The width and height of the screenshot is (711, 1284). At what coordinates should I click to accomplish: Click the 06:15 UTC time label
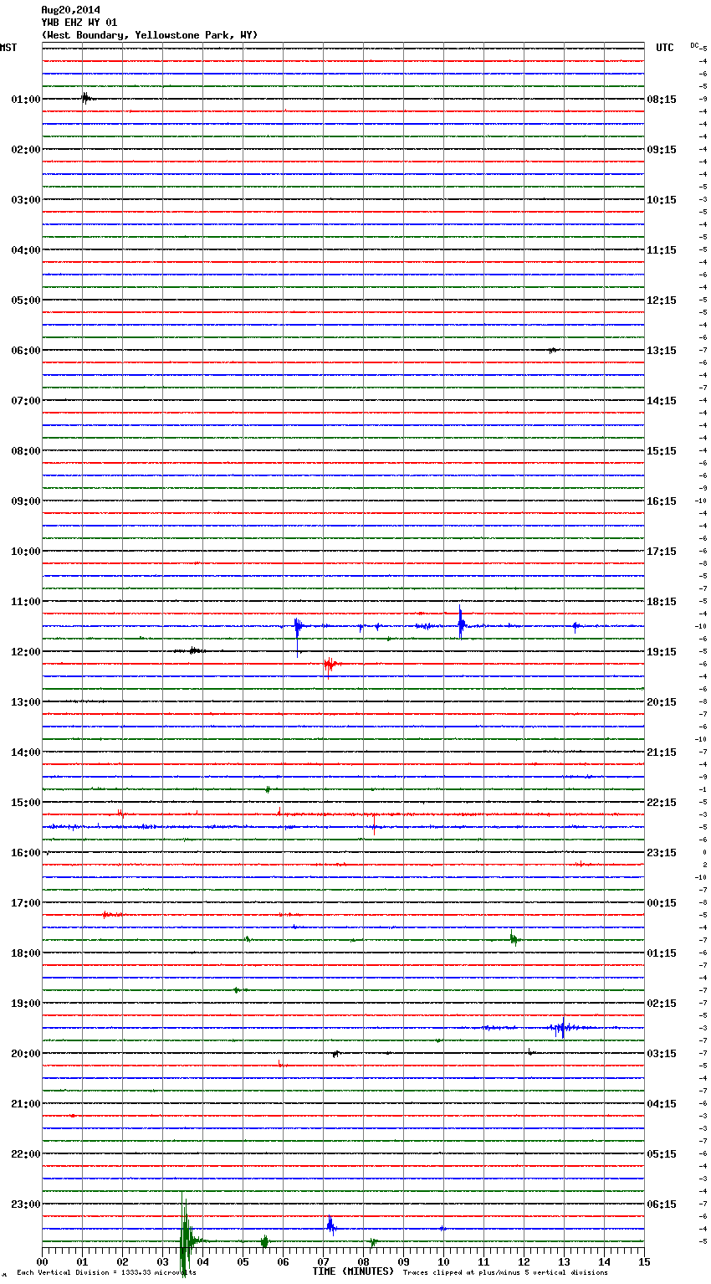tap(662, 1204)
